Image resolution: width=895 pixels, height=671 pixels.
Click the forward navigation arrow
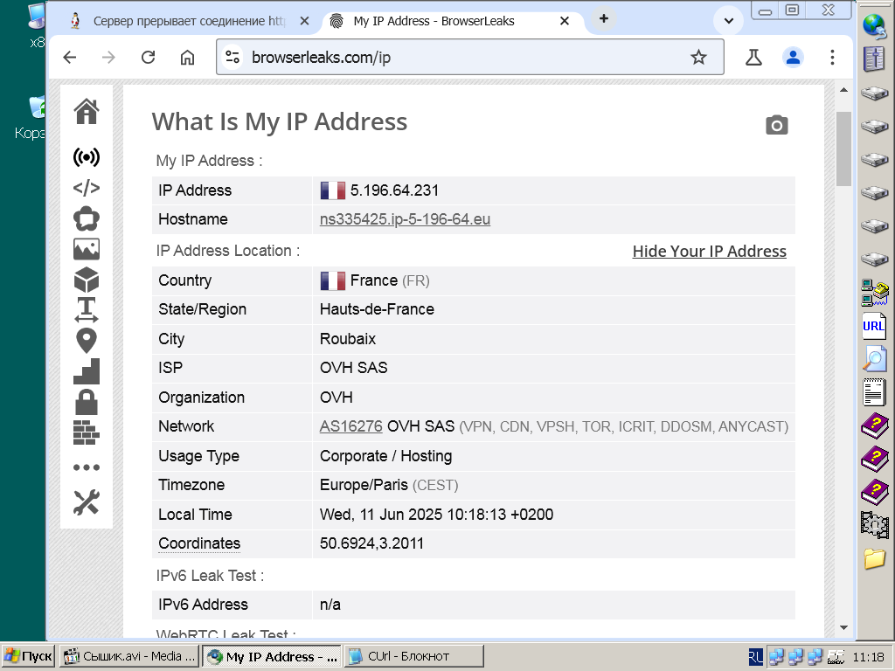click(x=108, y=57)
